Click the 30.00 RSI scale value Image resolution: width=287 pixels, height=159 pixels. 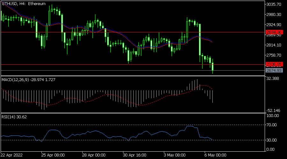point(271,140)
